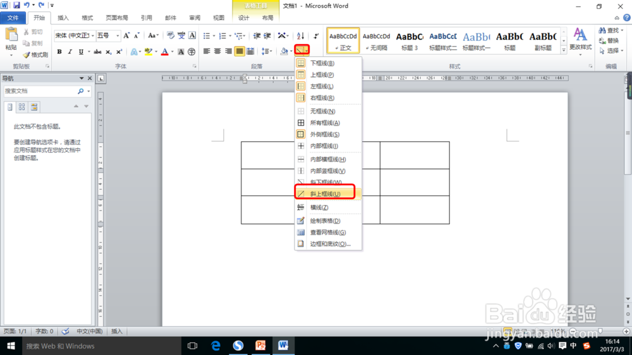Click the Enclose Characters icon
The width and height of the screenshot is (632, 355).
pyautogui.click(x=191, y=52)
